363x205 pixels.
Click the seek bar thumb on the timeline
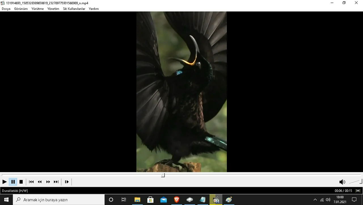pyautogui.click(x=163, y=175)
